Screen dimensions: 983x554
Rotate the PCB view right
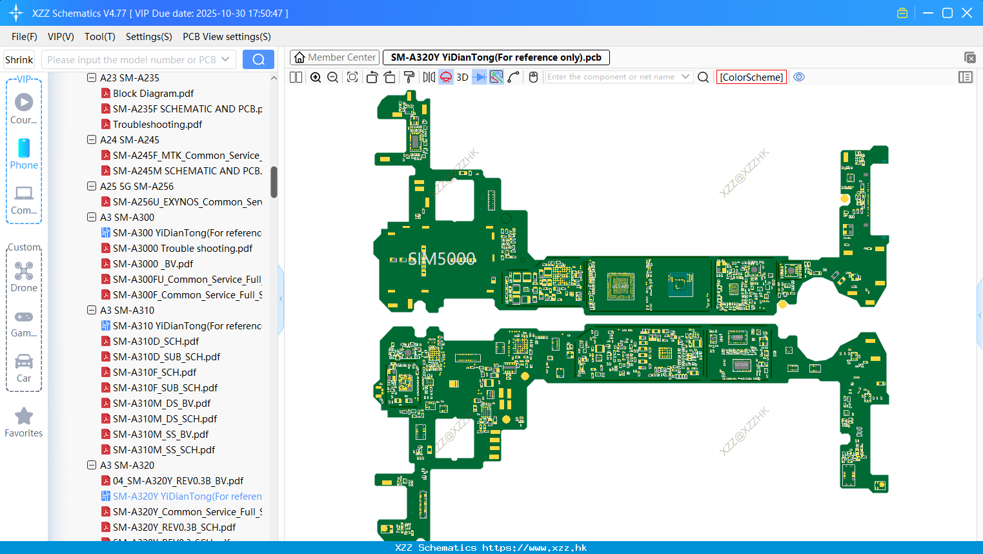(390, 77)
